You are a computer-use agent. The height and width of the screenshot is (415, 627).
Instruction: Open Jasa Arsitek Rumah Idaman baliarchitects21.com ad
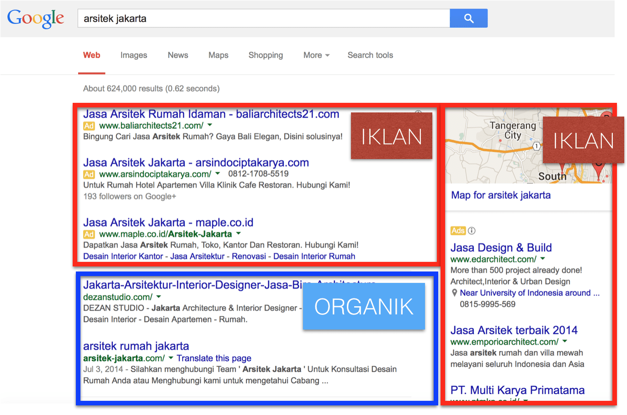pos(211,114)
